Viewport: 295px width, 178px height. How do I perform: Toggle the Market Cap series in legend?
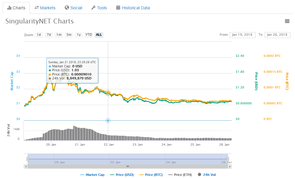(x=92, y=175)
